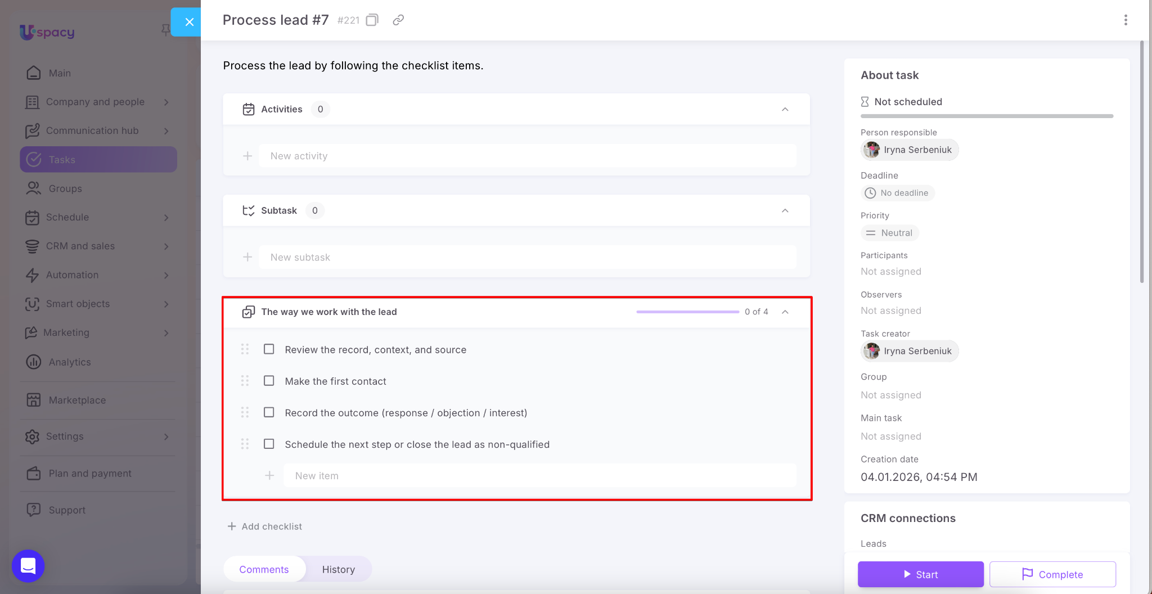Copy the task ID with the copy icon

click(x=372, y=20)
